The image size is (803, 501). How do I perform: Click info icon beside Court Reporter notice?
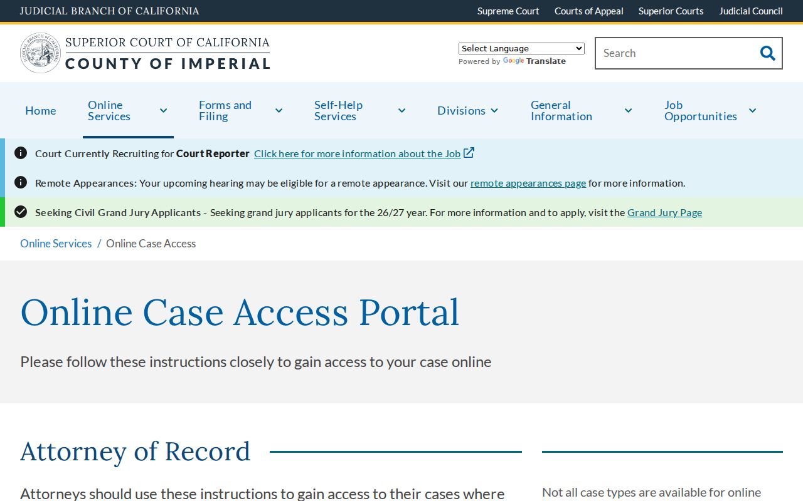(21, 153)
